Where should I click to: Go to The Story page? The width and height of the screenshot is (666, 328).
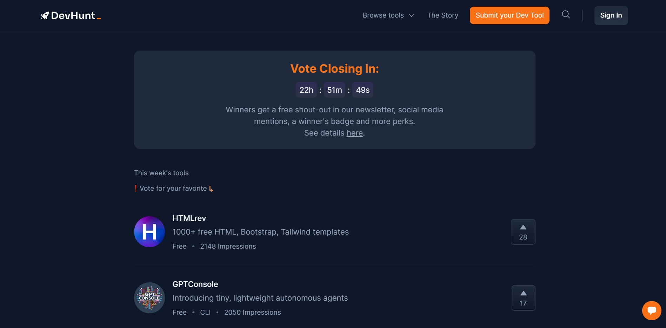pos(442,15)
